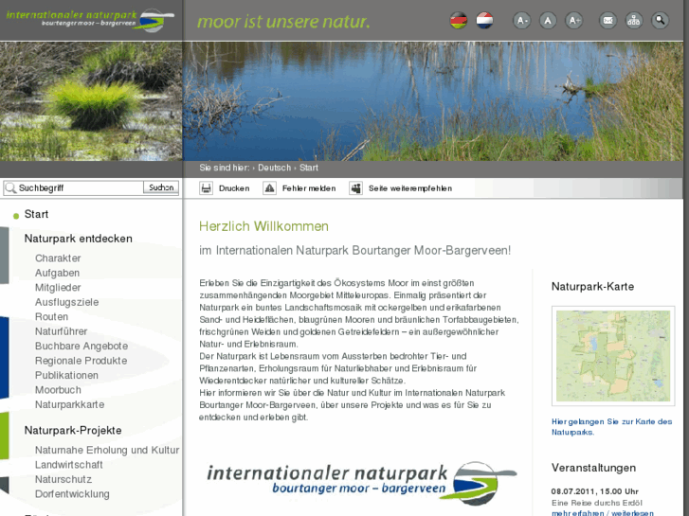Image resolution: width=689 pixels, height=516 pixels.
Task: Click the warning triangle icon for Fehler melden
Action: click(x=269, y=188)
